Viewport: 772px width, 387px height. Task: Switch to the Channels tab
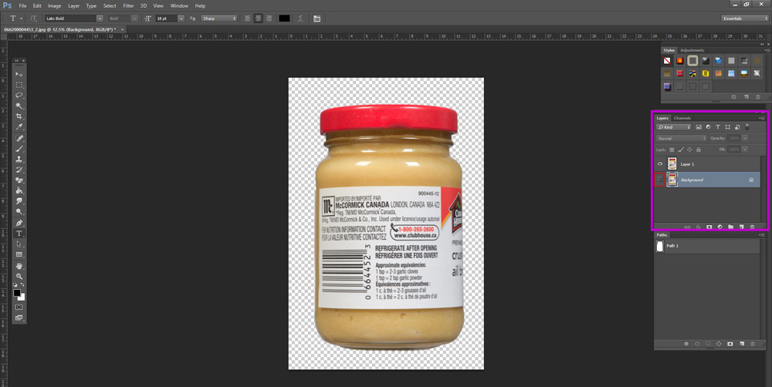coord(682,118)
